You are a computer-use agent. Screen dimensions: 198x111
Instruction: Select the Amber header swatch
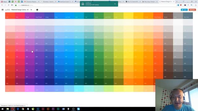point(138,16)
